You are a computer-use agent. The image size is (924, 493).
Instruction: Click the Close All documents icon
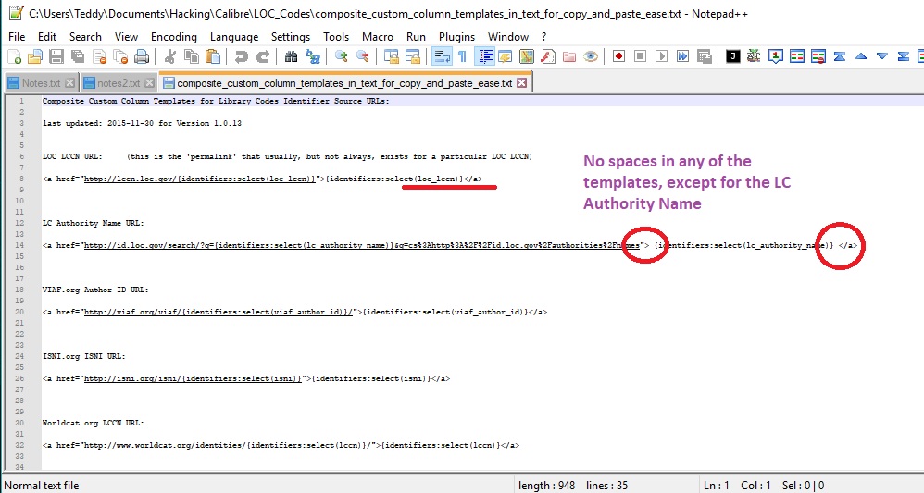(120, 56)
